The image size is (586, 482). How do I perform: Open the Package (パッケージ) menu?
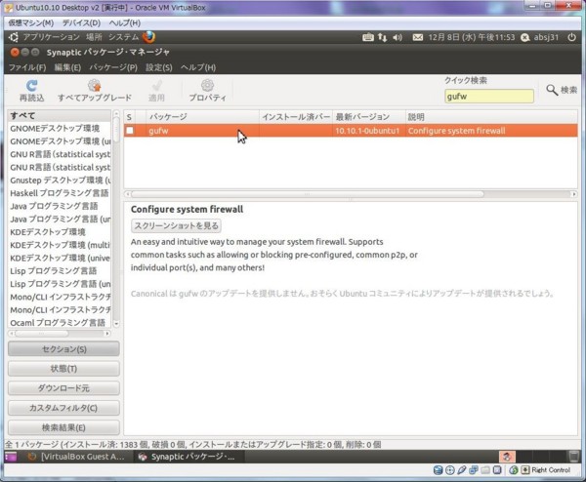(x=113, y=67)
